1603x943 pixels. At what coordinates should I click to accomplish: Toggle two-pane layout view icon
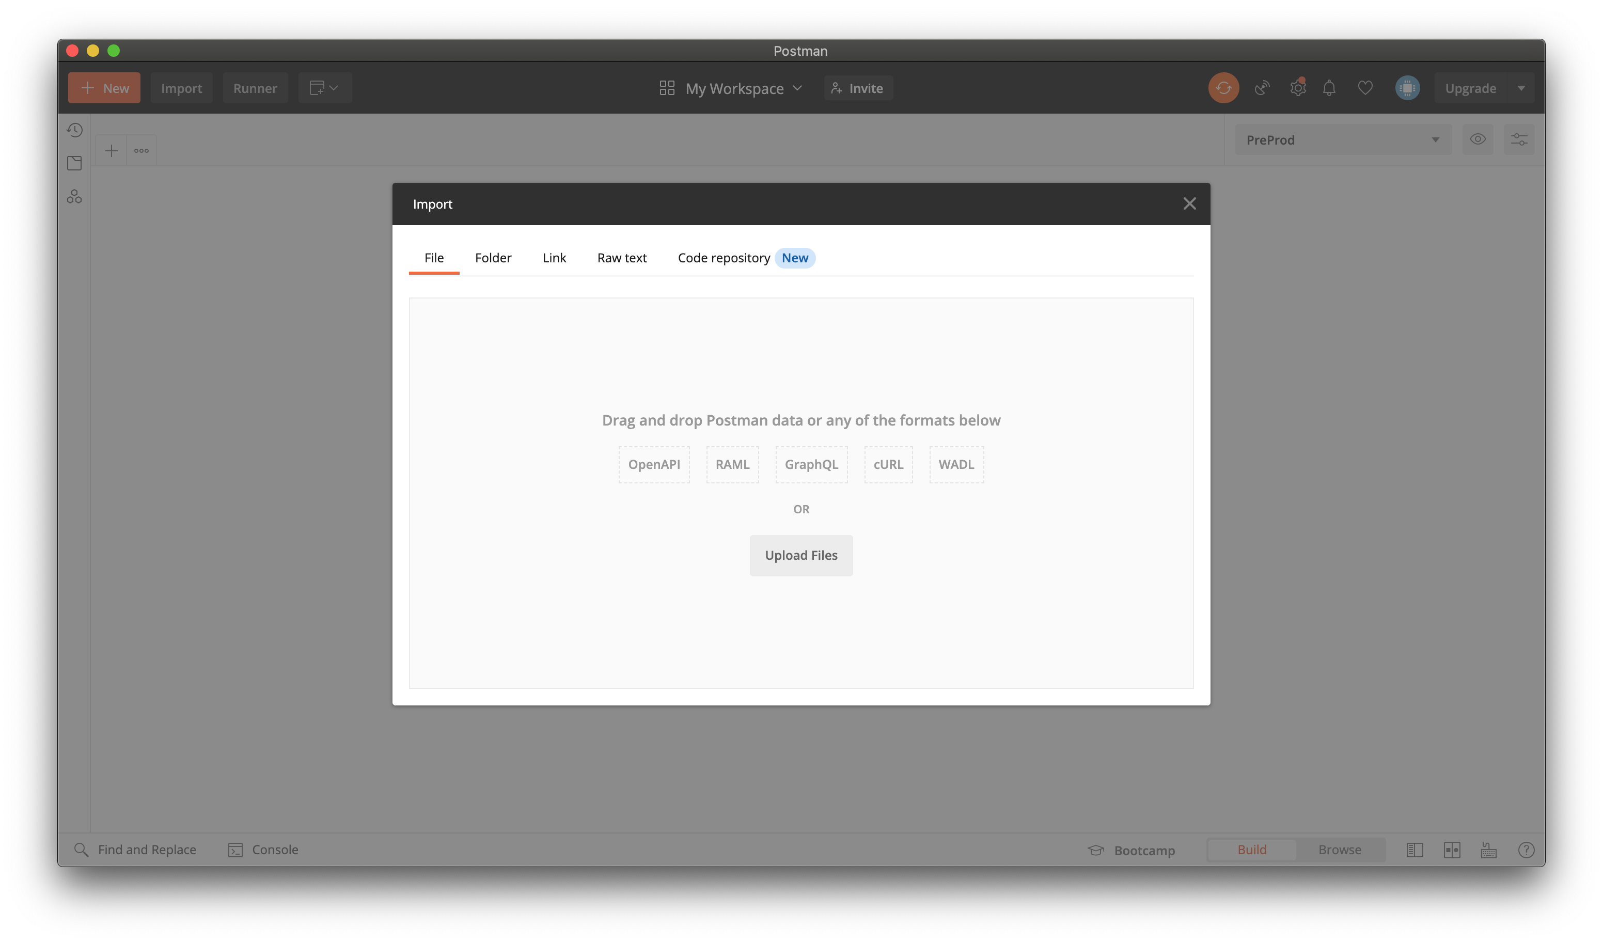coord(1452,850)
